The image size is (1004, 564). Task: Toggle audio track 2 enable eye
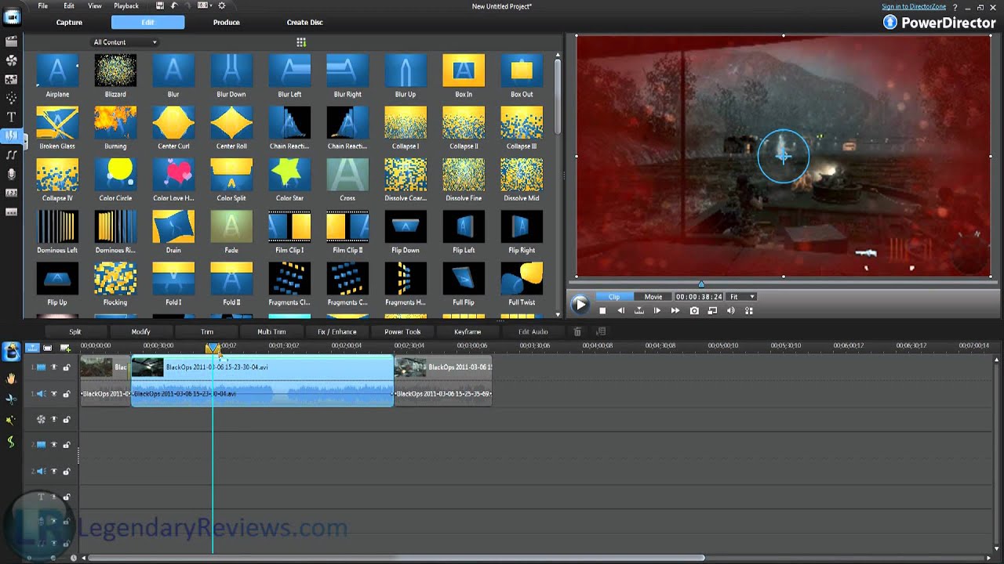[x=54, y=472]
